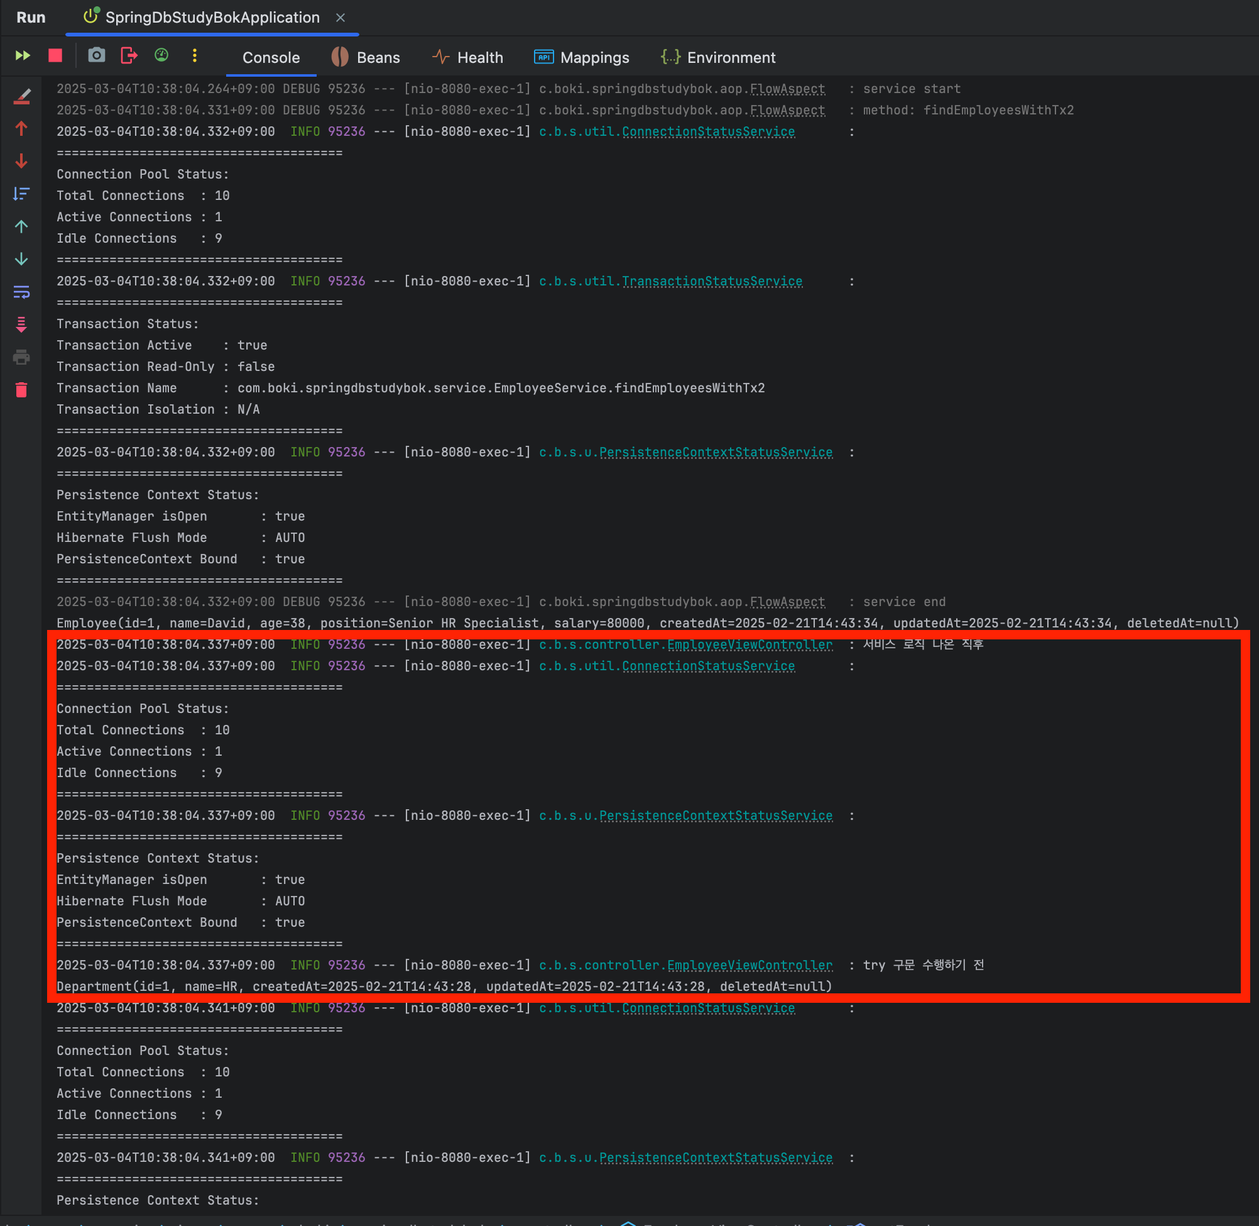
Task: Switch to the Beans tab
Action: click(366, 58)
